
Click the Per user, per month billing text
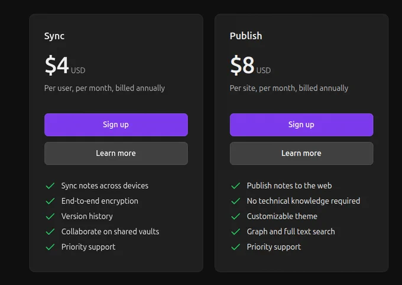(x=105, y=88)
